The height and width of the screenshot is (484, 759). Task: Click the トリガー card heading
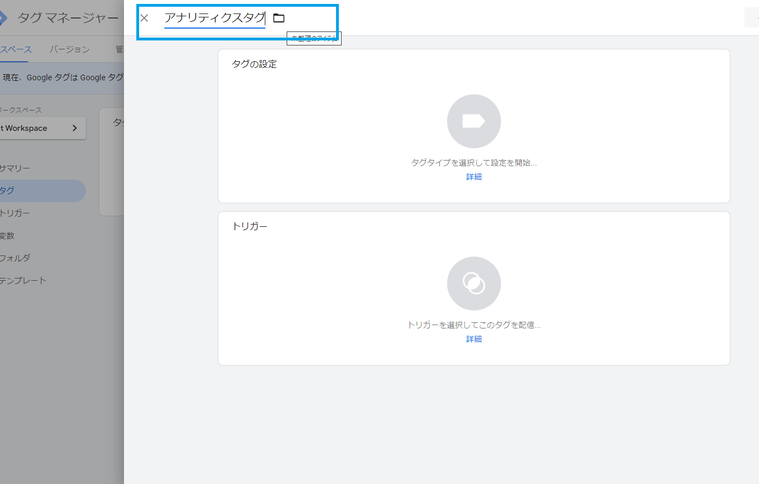[250, 227]
